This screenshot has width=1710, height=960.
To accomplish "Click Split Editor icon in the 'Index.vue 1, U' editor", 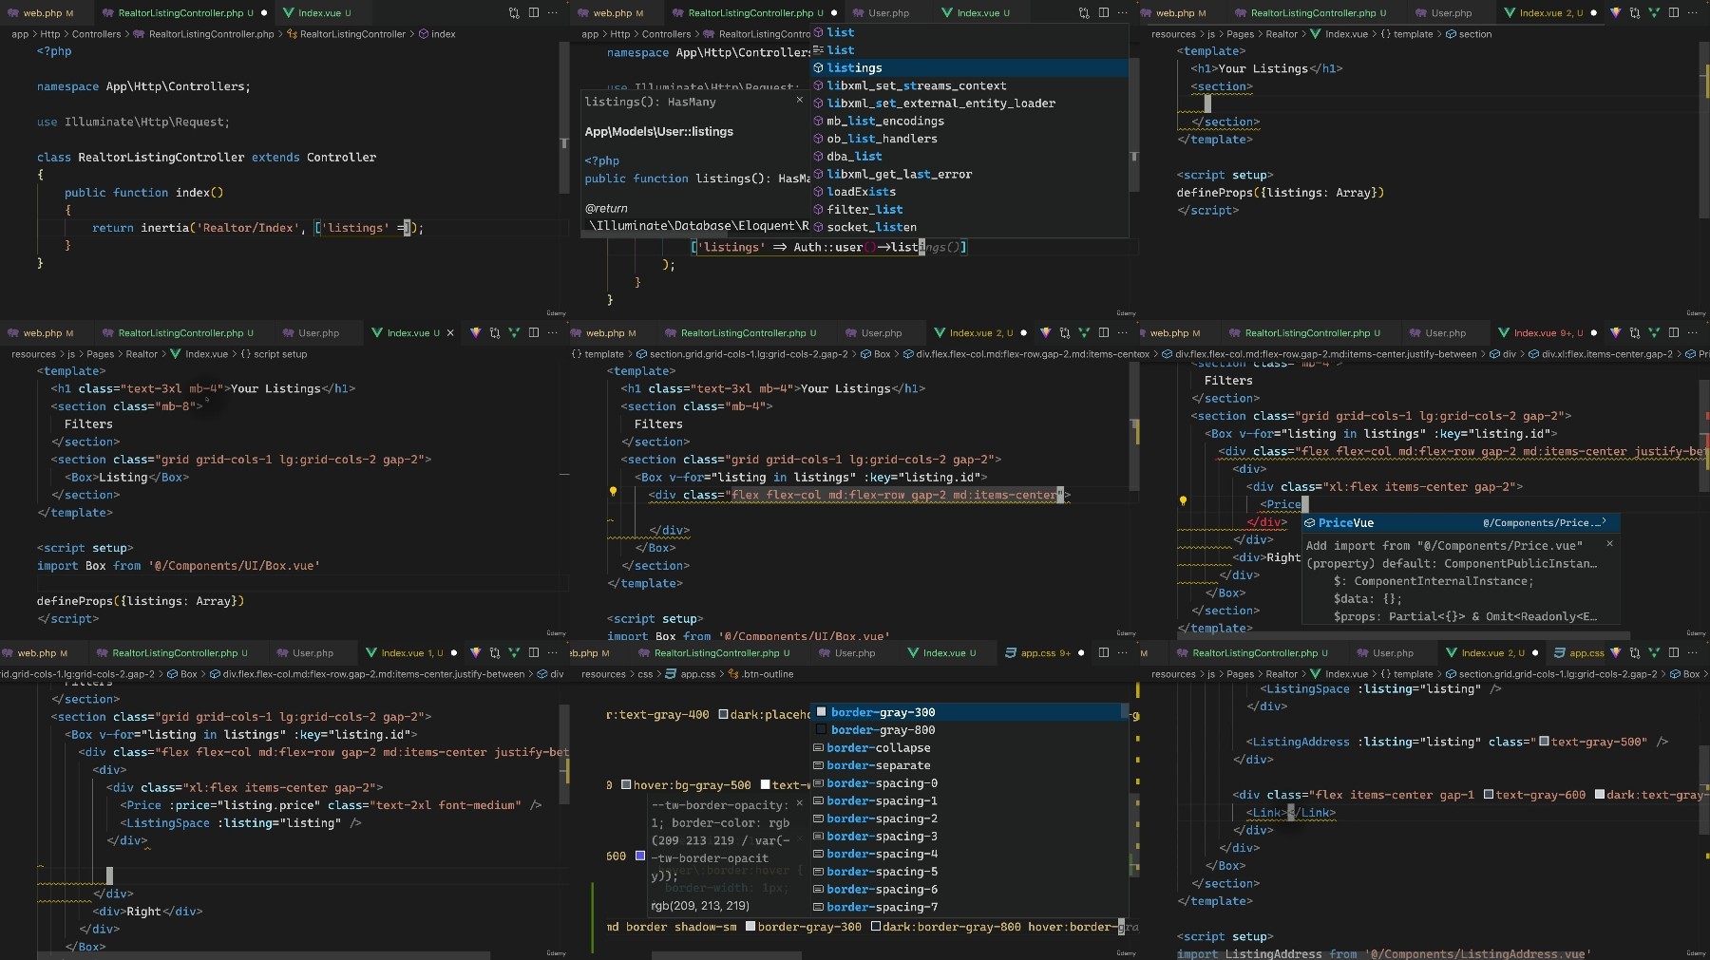I will coord(534,653).
